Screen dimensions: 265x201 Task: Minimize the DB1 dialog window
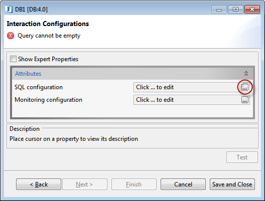(219, 10)
